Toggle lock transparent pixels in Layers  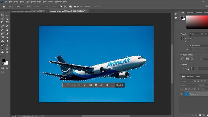point(186,89)
